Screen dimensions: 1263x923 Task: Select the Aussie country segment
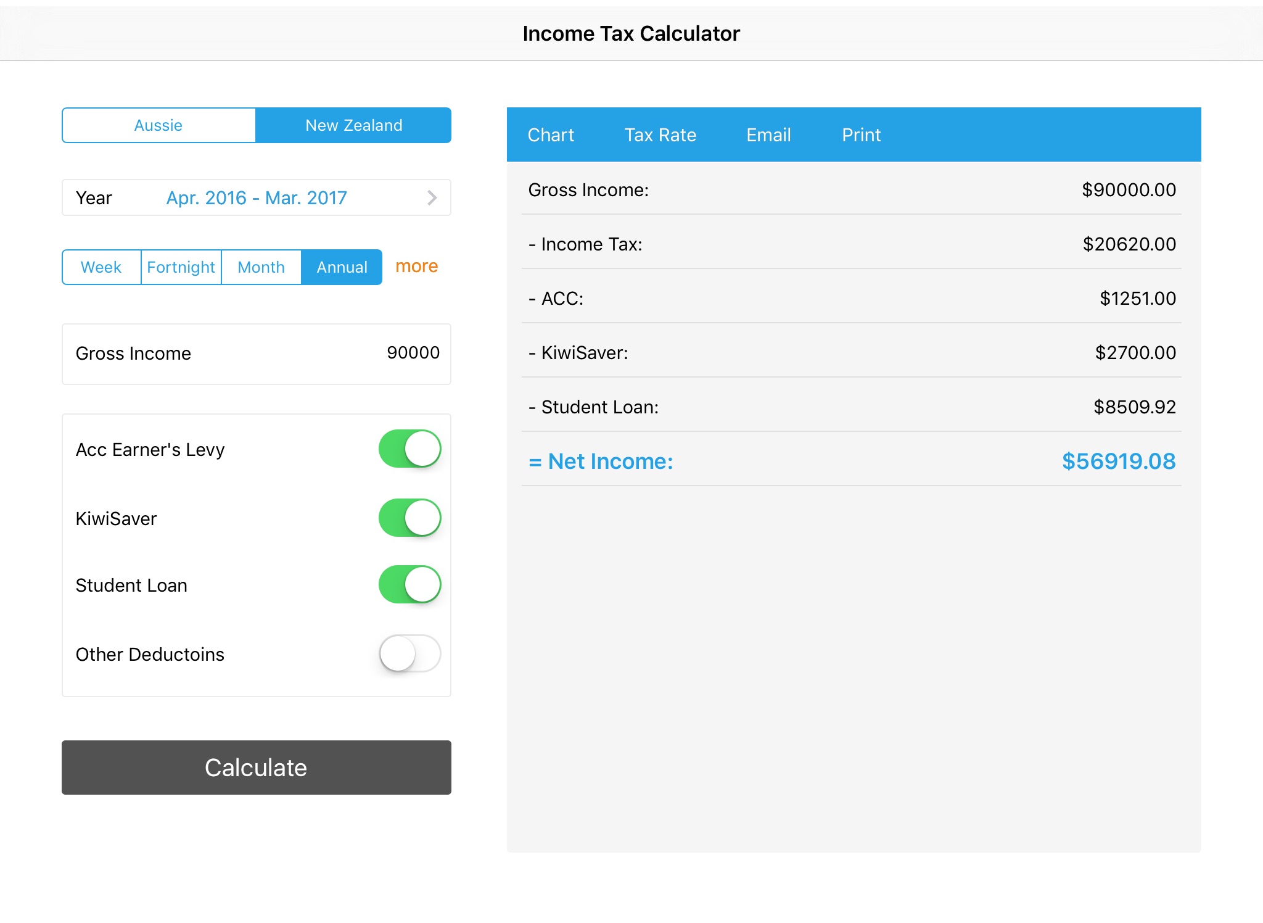158,125
